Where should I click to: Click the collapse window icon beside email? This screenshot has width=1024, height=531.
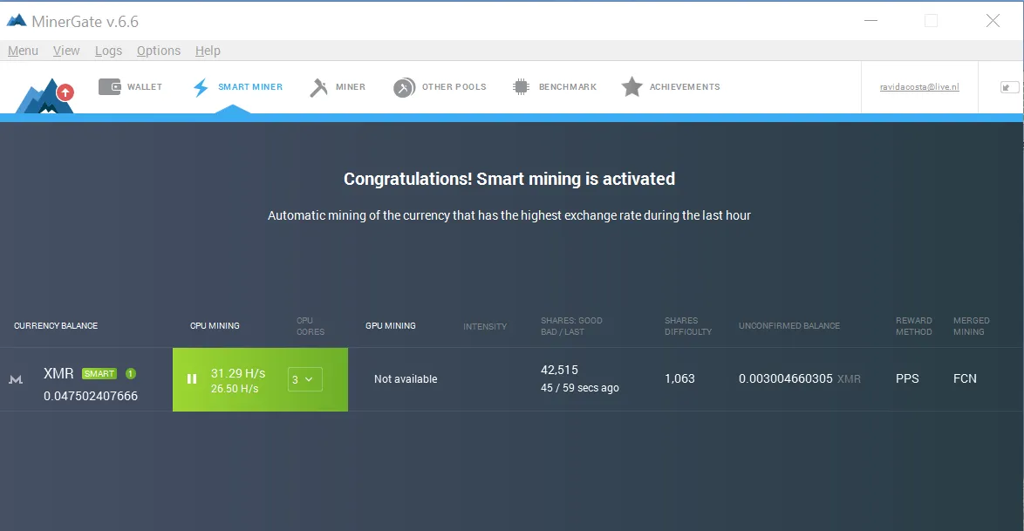(1009, 87)
